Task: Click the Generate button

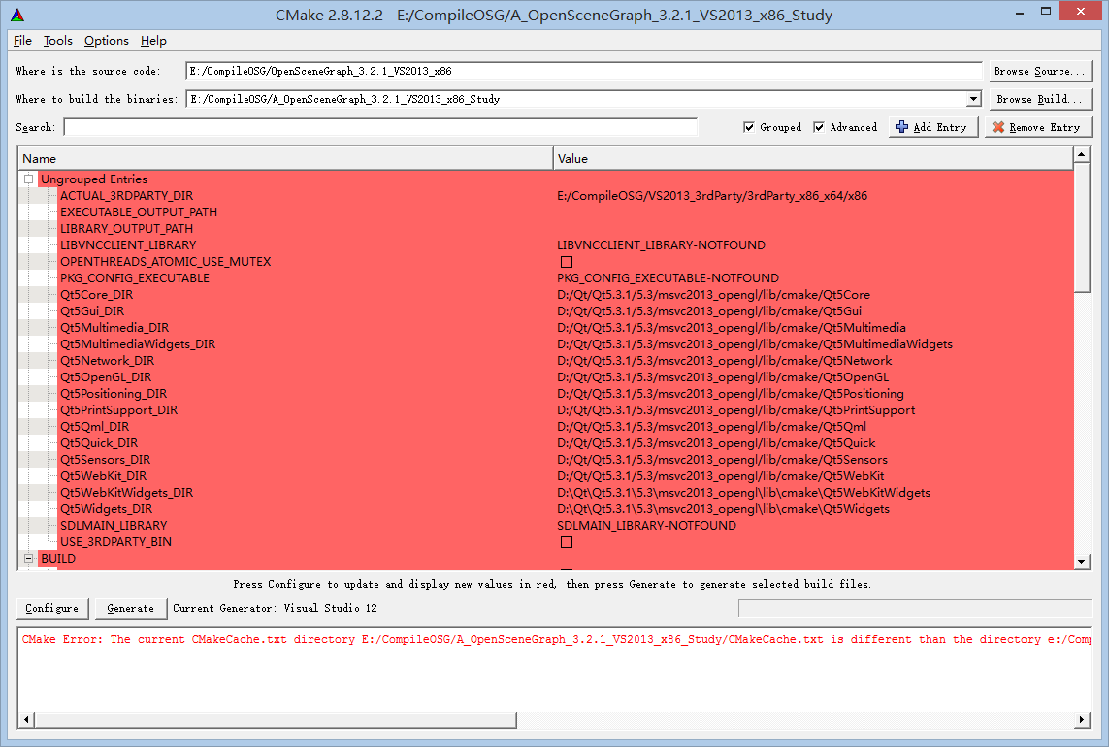Action: pyautogui.click(x=131, y=608)
